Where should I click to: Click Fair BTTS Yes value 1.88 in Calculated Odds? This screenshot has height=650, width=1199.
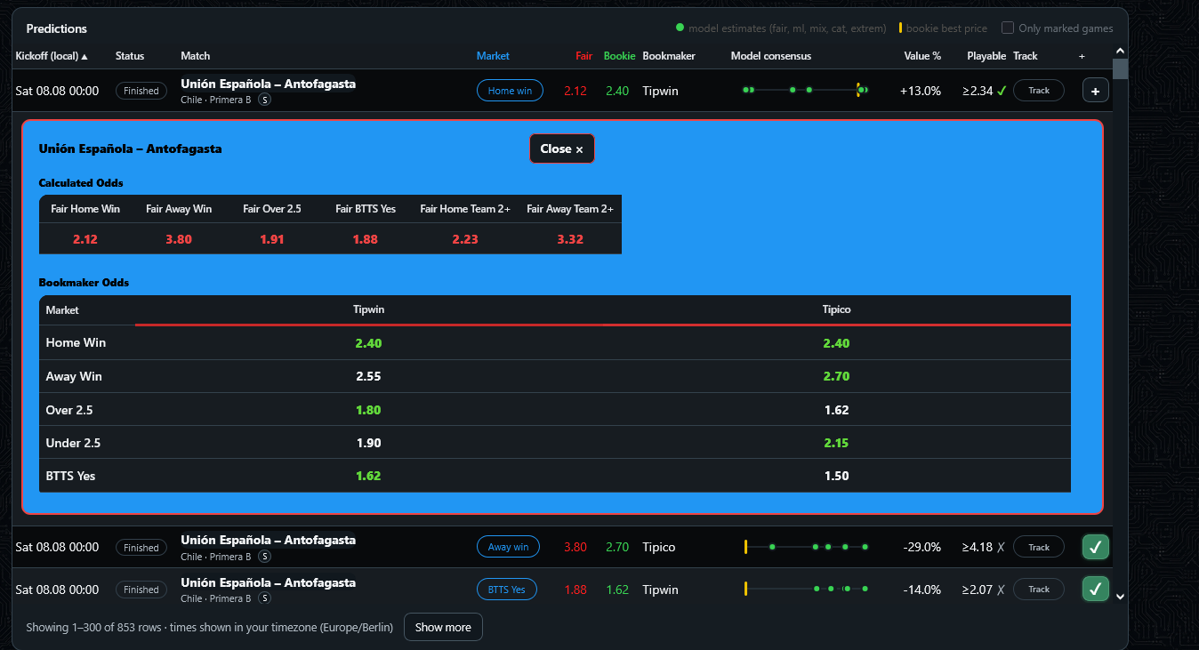click(x=366, y=239)
